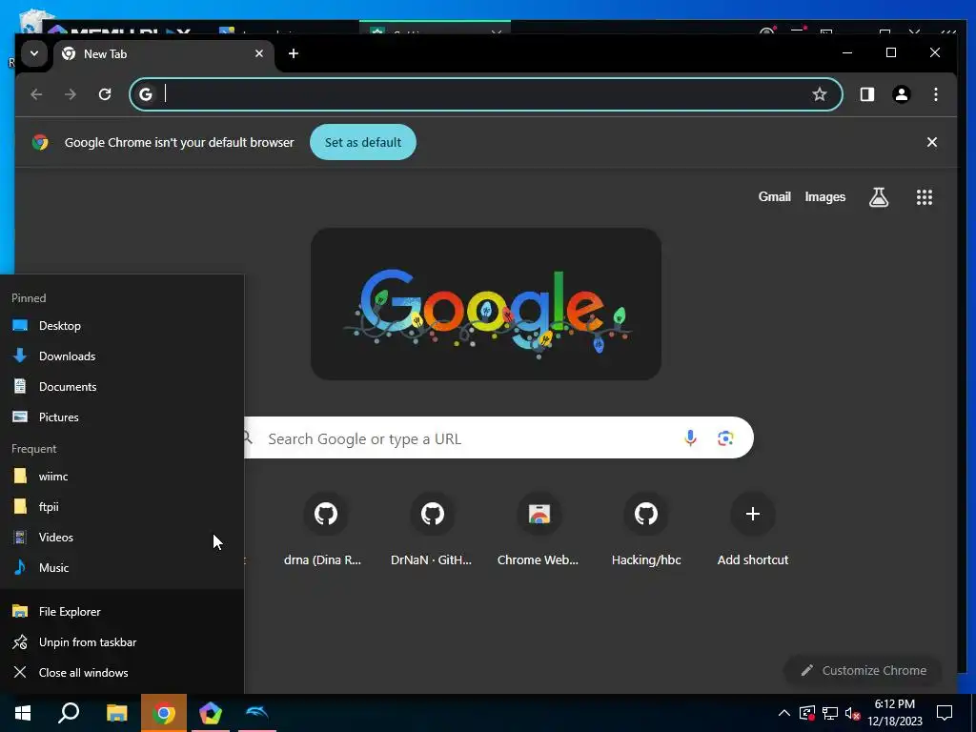Open the Hacking/hbc shortcut
976x732 pixels.
pos(646,528)
